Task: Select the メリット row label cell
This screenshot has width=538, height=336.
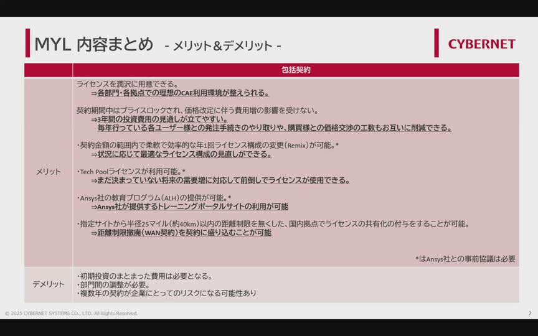Action: (49, 172)
